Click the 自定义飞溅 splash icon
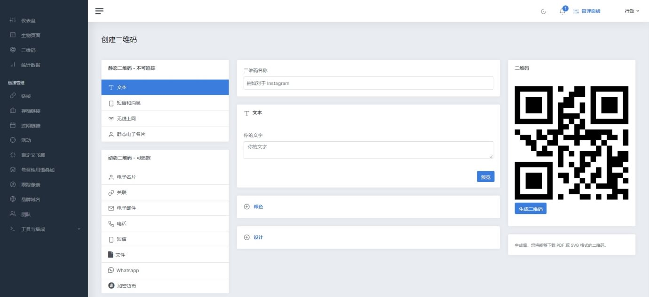The height and width of the screenshot is (297, 649). click(13, 155)
